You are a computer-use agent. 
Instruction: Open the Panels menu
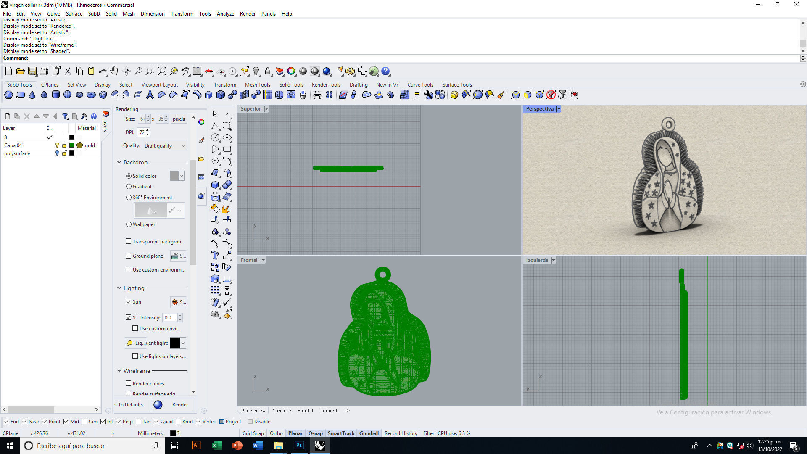[268, 14]
